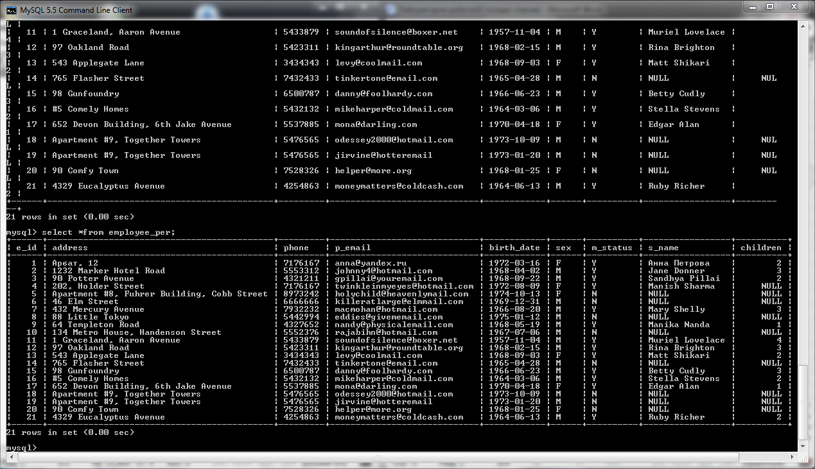Click the m_status column header

(x=612, y=248)
